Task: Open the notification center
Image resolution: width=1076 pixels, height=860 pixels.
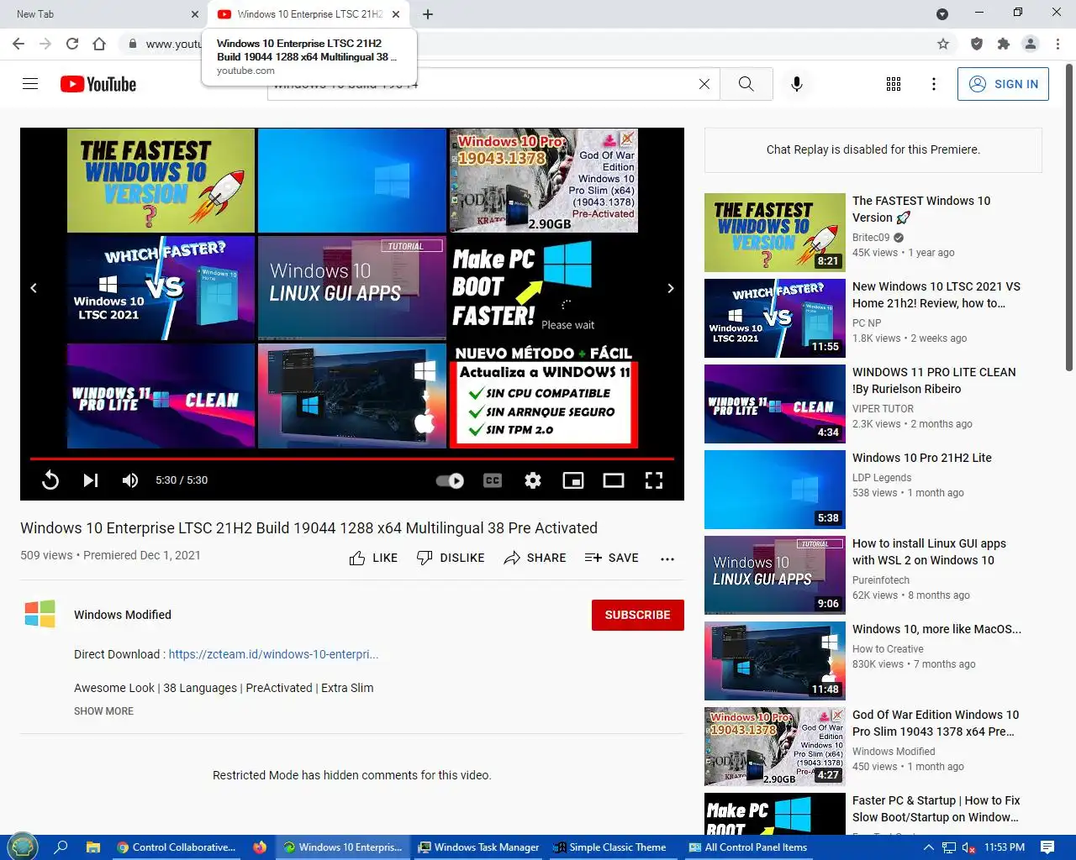Action: point(1047,847)
